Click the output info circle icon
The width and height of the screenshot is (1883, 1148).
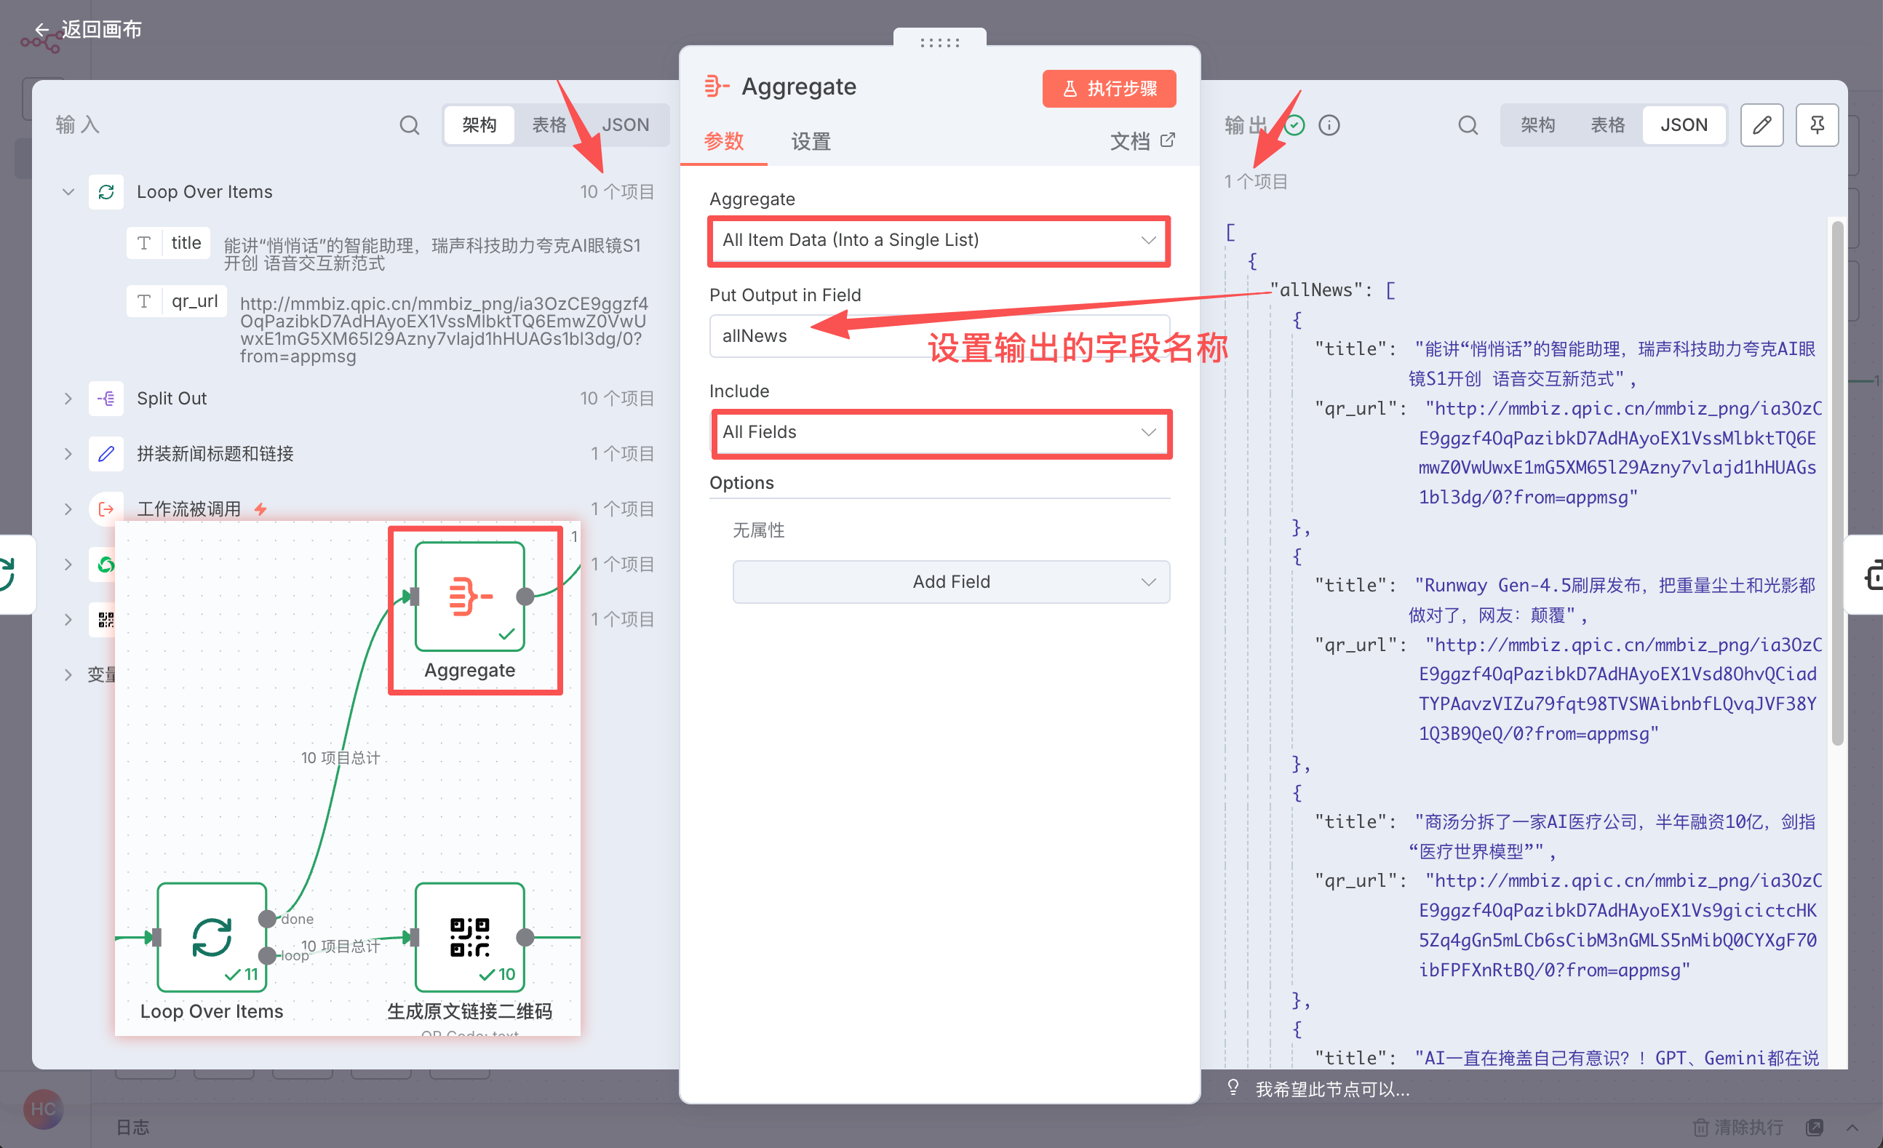coord(1329,124)
